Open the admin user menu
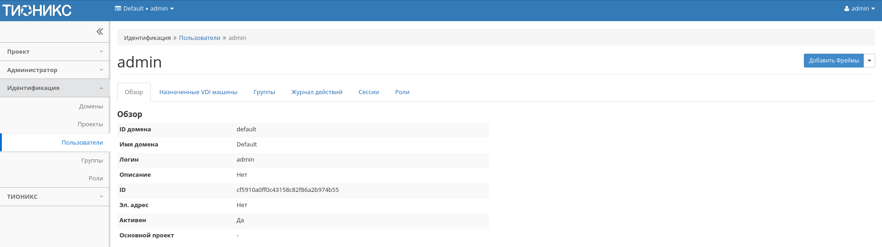 [x=859, y=9]
